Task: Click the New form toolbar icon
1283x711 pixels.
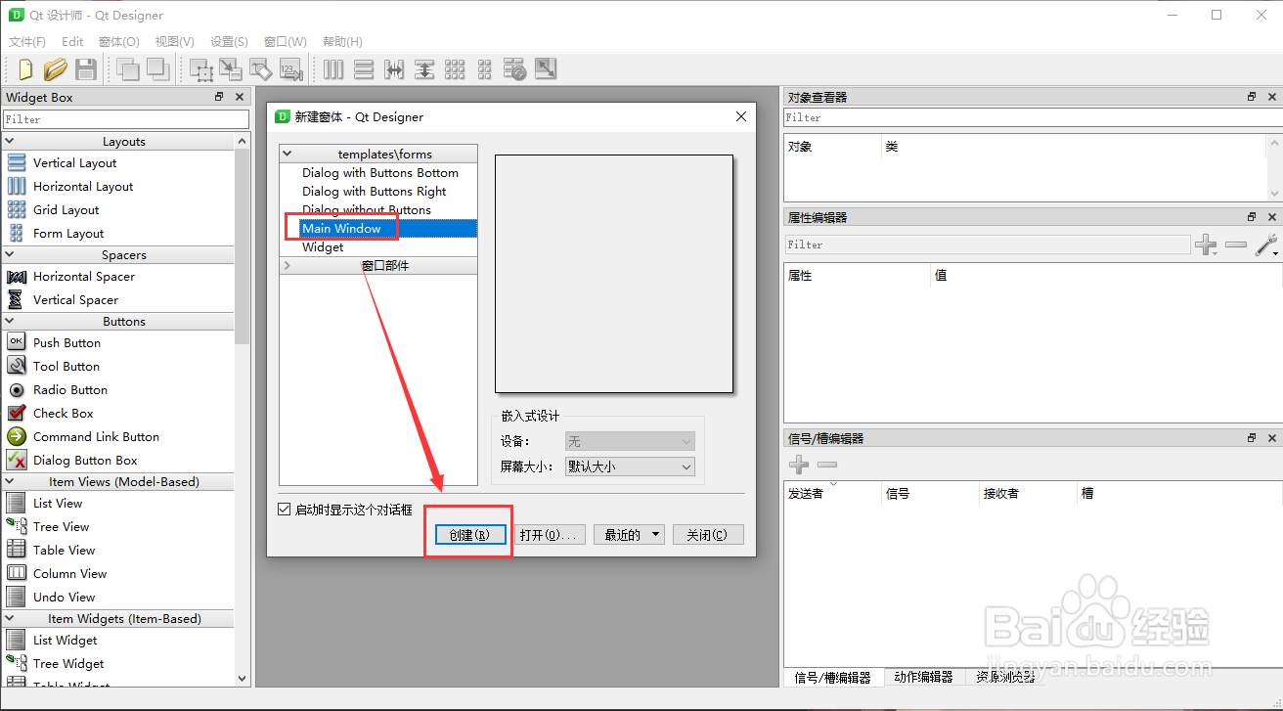Action: pyautogui.click(x=25, y=69)
